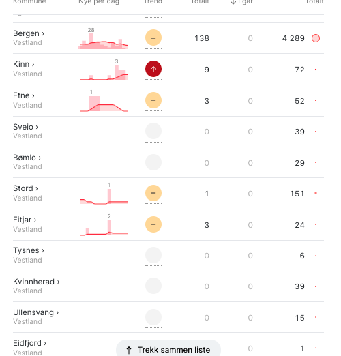Screen dimensions: 341x356
Task: Expand the Stord municipality entry
Action: [25, 188]
